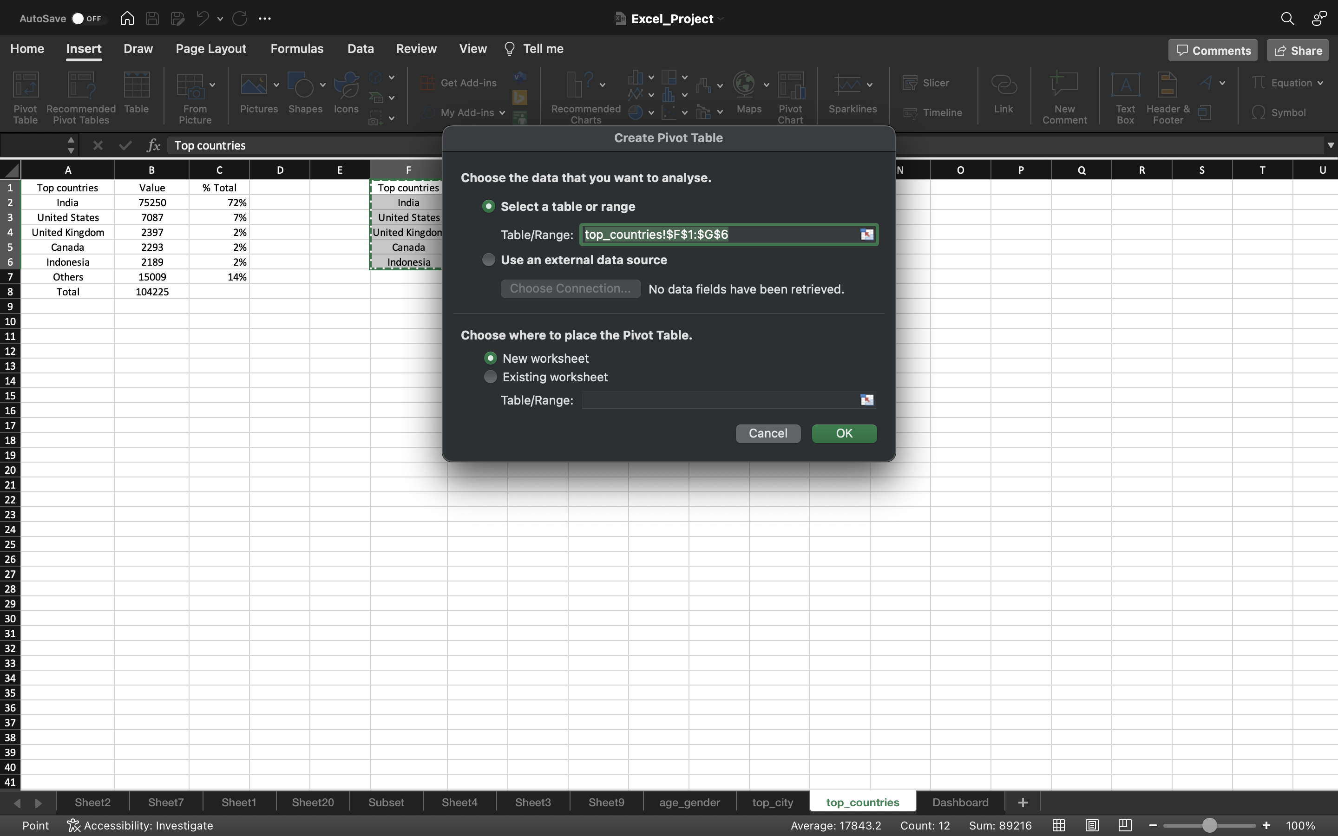Open Header & Footer
The height and width of the screenshot is (836, 1338).
pos(1167,98)
